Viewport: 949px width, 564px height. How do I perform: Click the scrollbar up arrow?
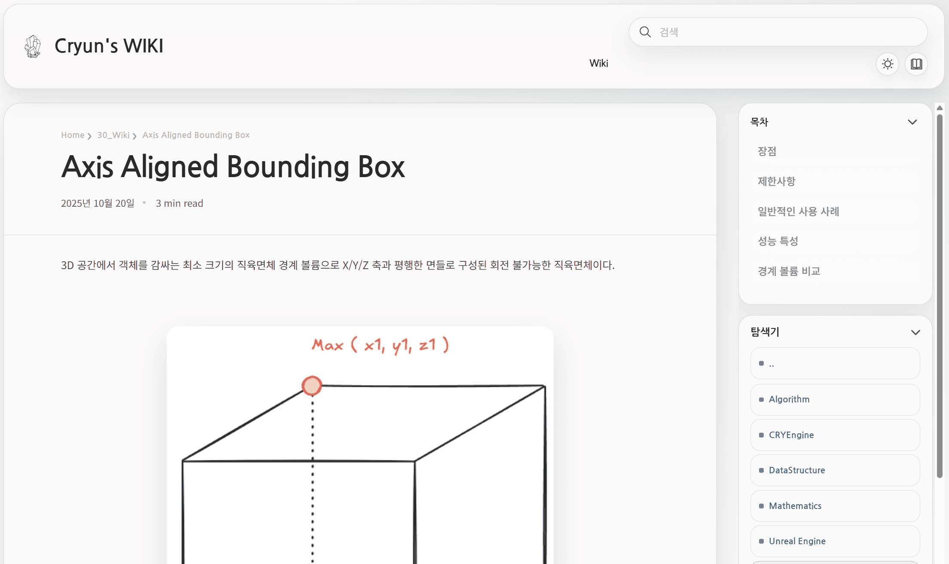pyautogui.click(x=940, y=108)
